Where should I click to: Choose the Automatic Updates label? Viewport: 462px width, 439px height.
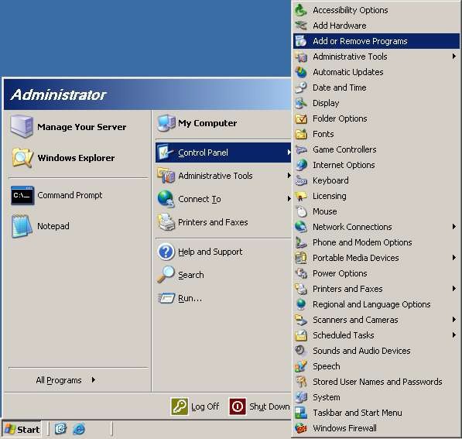pos(348,72)
